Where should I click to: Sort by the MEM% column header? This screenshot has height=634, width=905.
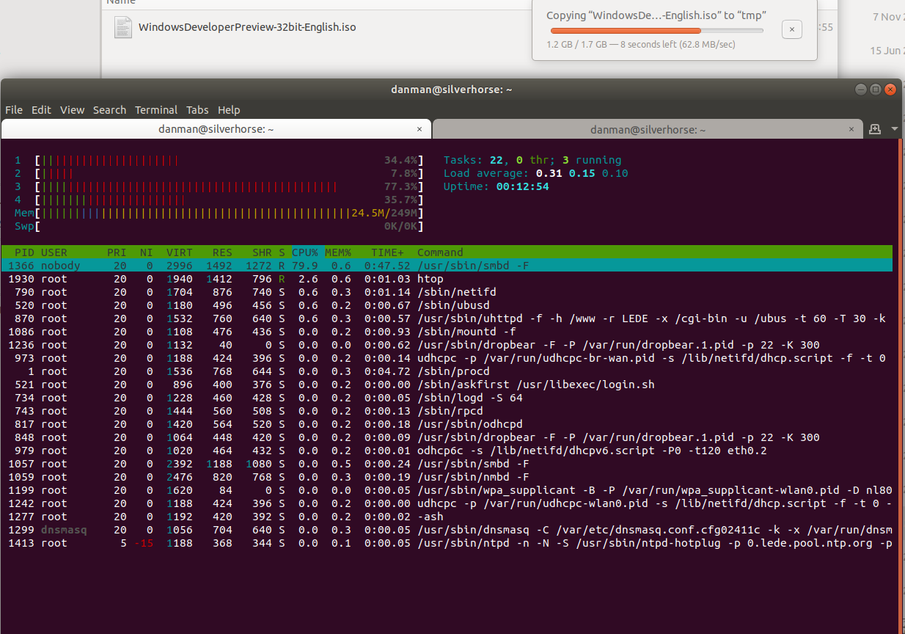point(338,252)
